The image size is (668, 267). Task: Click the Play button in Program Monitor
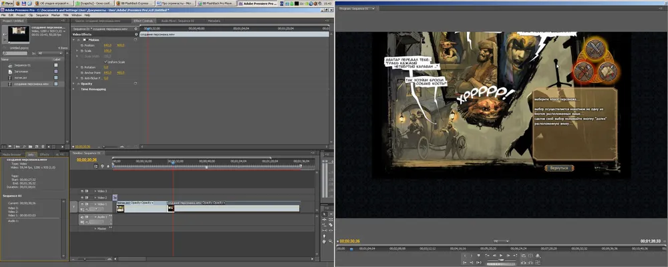[502, 255]
